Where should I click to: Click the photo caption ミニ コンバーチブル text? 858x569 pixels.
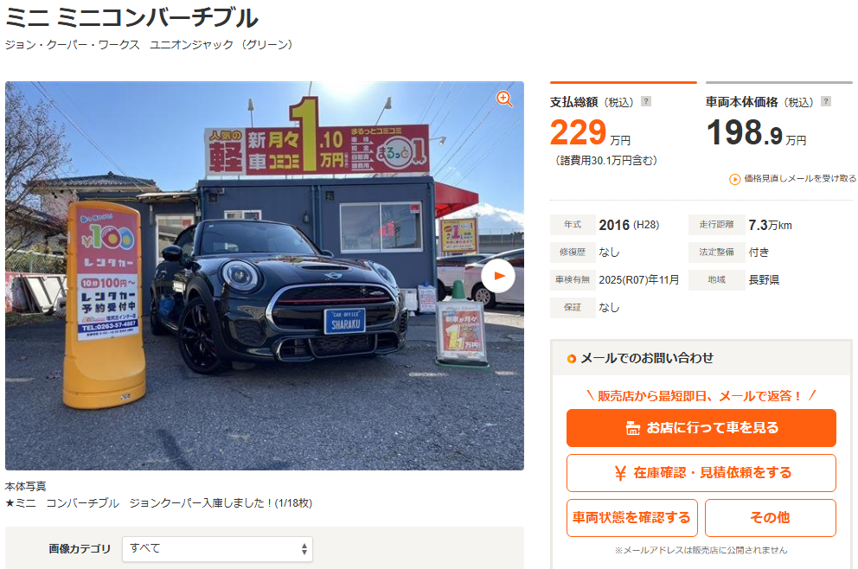[x=67, y=502]
